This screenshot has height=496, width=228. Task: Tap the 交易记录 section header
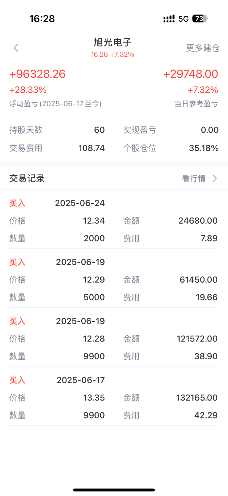27,179
